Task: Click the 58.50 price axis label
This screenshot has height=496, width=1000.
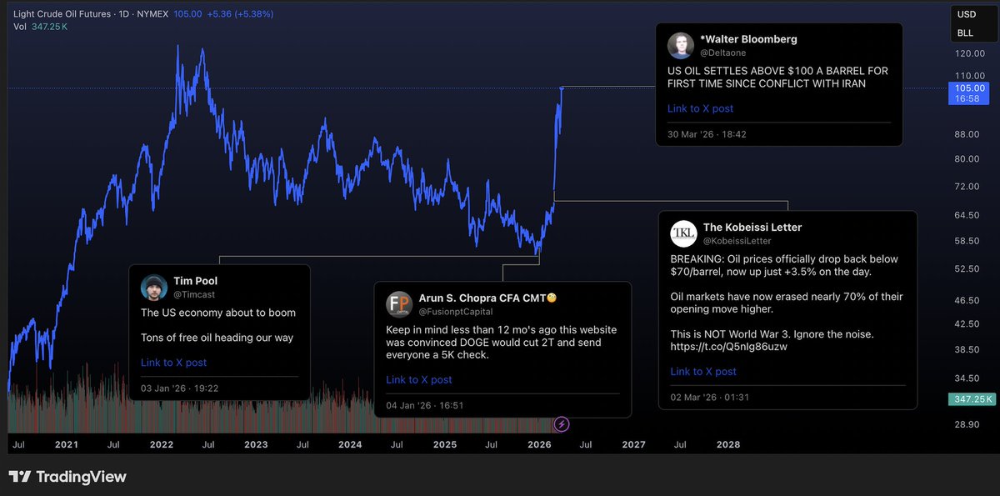Action: (967, 241)
